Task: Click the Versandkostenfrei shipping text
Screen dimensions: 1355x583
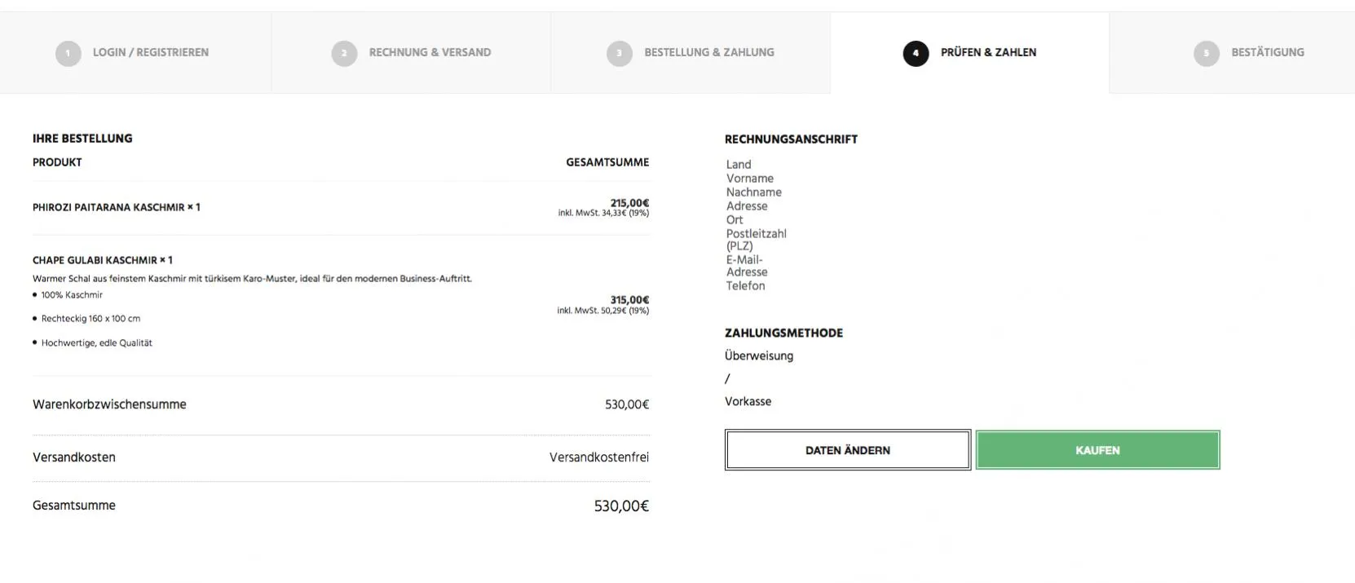Action: (x=599, y=457)
